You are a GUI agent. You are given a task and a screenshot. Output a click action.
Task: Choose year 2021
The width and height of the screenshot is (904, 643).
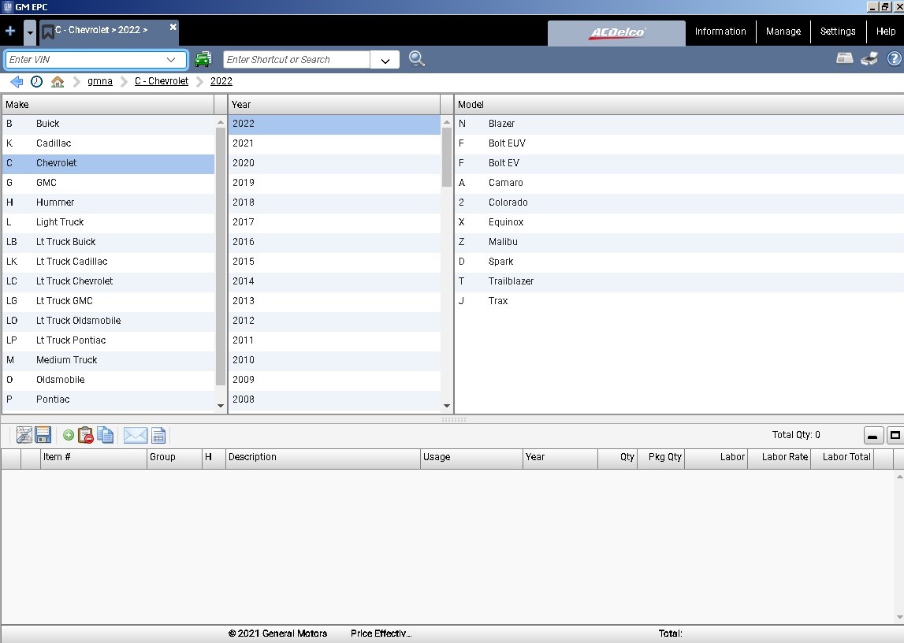[x=334, y=143]
